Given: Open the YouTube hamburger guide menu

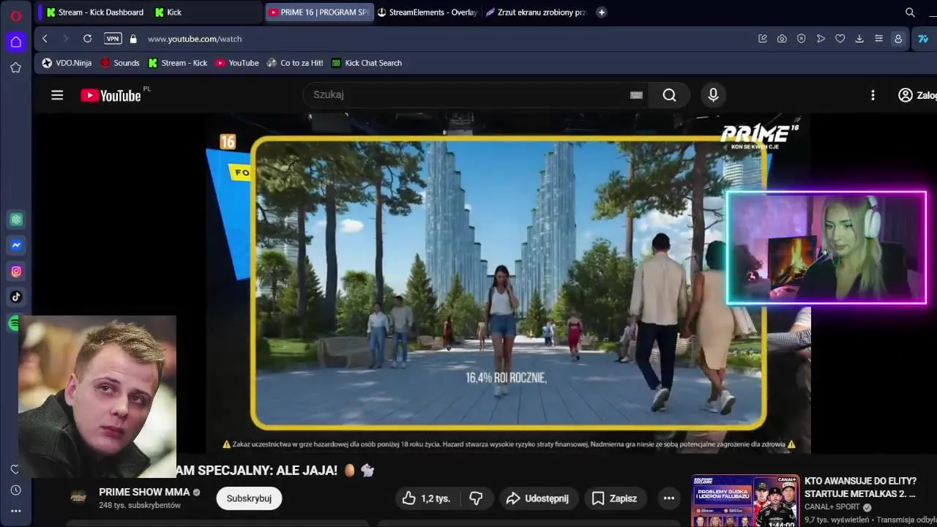Looking at the screenshot, I should click(57, 95).
